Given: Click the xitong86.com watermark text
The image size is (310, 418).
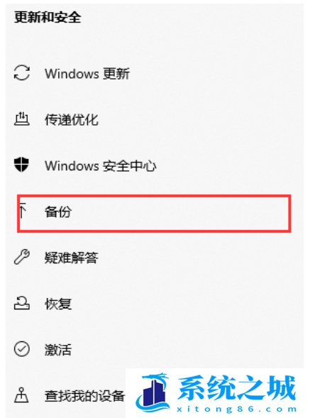Looking at the screenshot, I should pyautogui.click(x=236, y=409).
